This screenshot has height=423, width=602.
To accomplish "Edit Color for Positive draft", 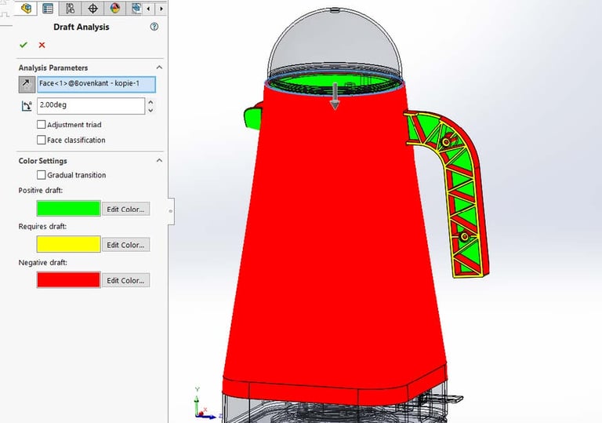I will [125, 210].
